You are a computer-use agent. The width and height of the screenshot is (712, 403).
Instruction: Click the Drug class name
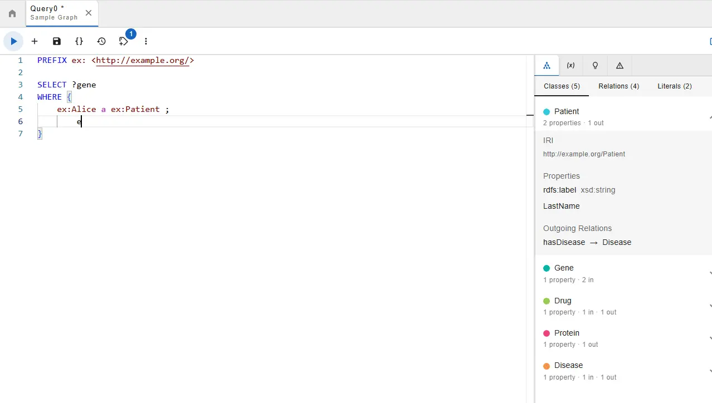[x=563, y=301]
